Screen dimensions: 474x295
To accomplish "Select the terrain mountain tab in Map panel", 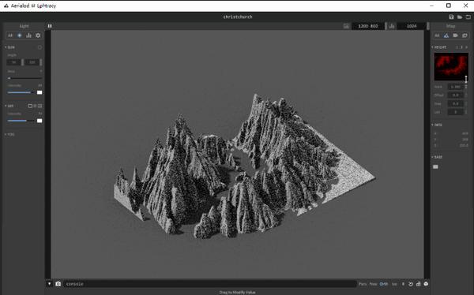I will click(446, 35).
